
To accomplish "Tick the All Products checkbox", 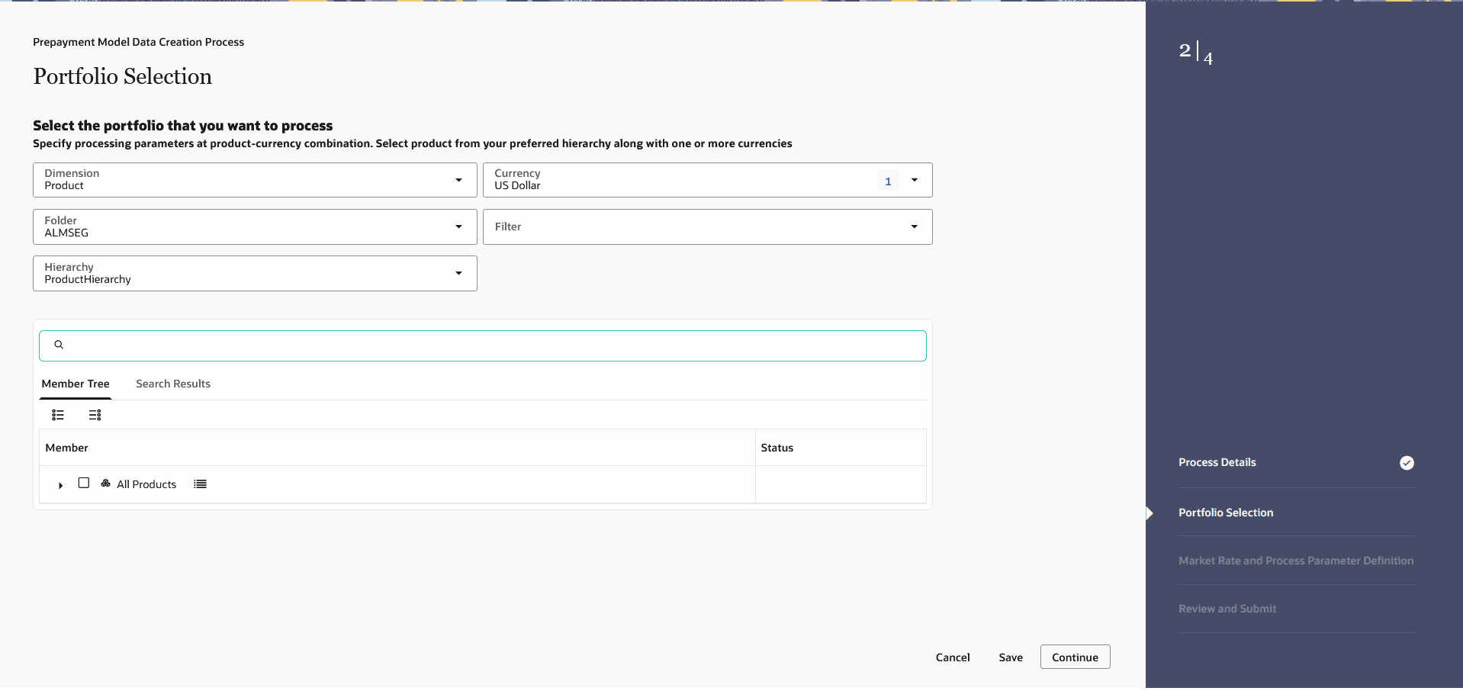I will coord(84,484).
